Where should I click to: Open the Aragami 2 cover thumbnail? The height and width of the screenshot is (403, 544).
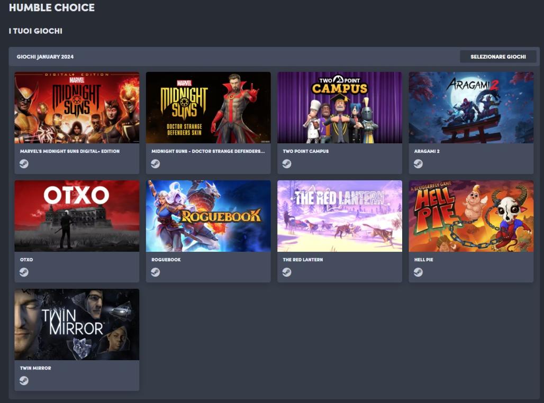[471, 107]
